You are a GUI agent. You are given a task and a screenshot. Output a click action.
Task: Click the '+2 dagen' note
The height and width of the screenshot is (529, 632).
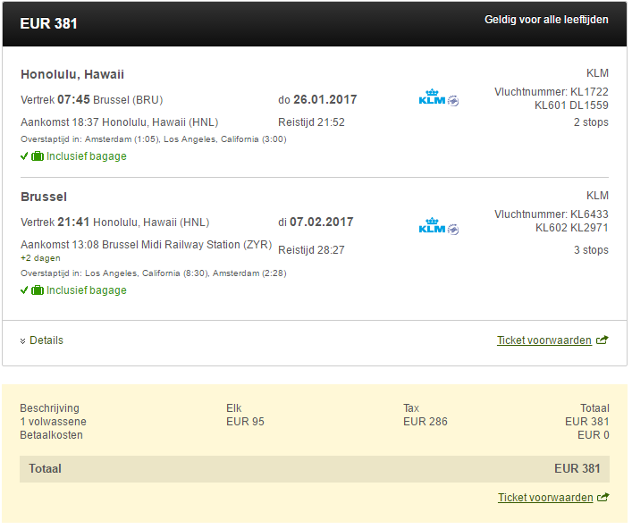40,258
